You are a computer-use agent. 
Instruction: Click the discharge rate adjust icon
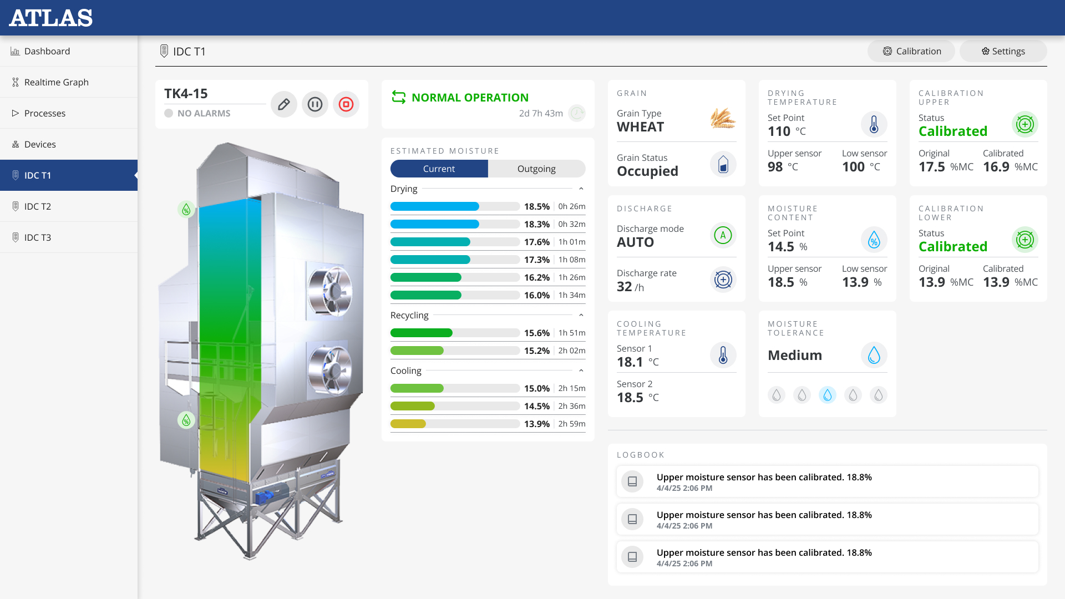[x=723, y=280]
